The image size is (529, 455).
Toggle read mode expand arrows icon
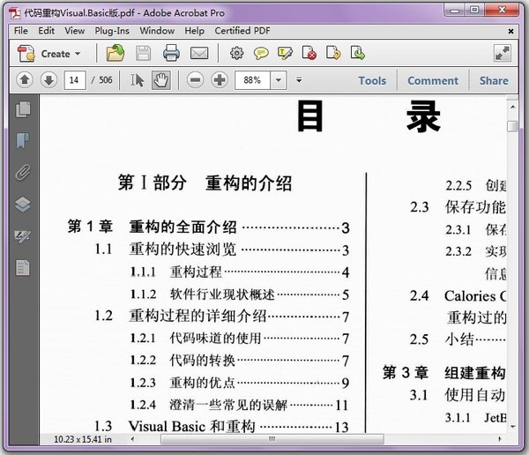[503, 53]
